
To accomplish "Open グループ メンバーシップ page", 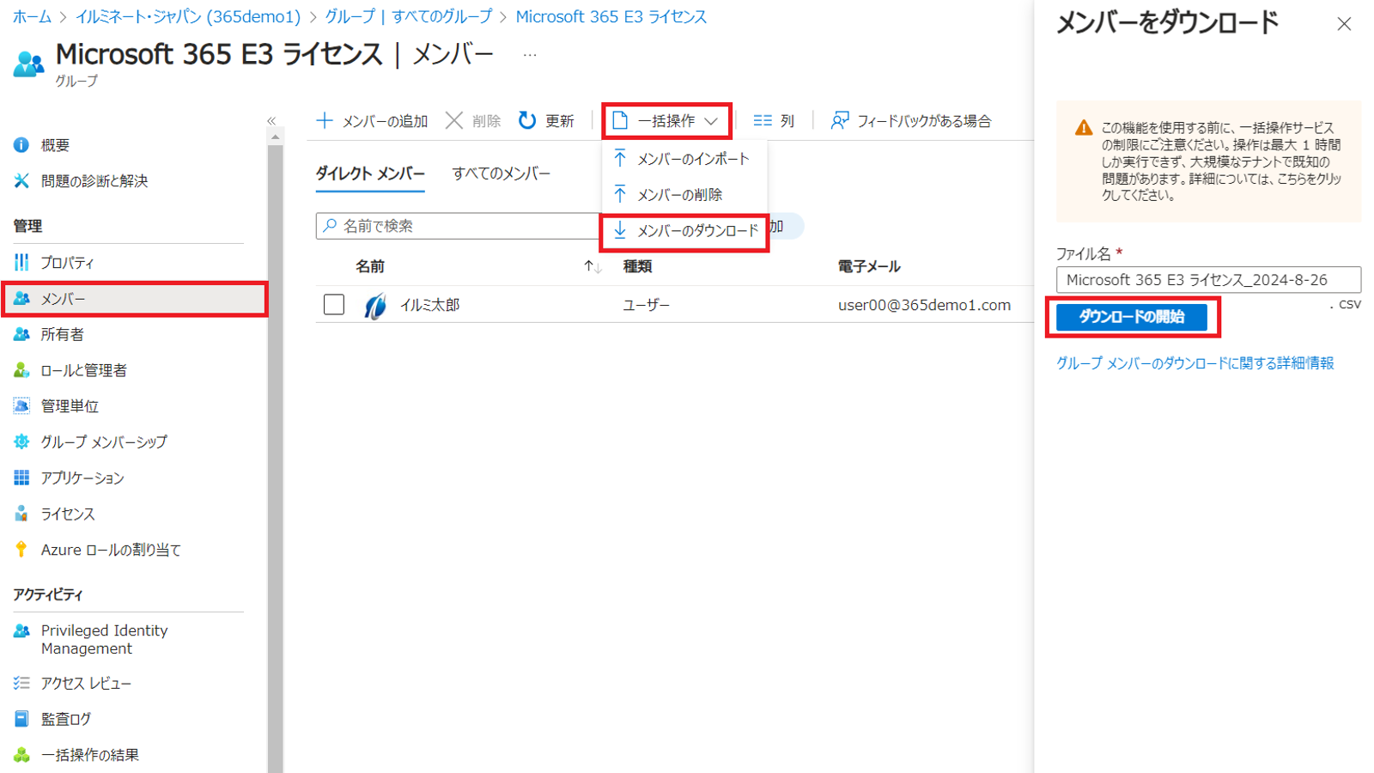I will point(104,442).
